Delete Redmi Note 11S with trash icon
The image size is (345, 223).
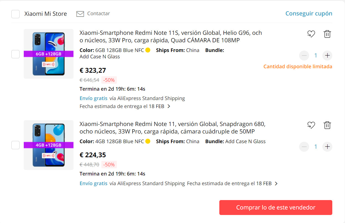327,34
